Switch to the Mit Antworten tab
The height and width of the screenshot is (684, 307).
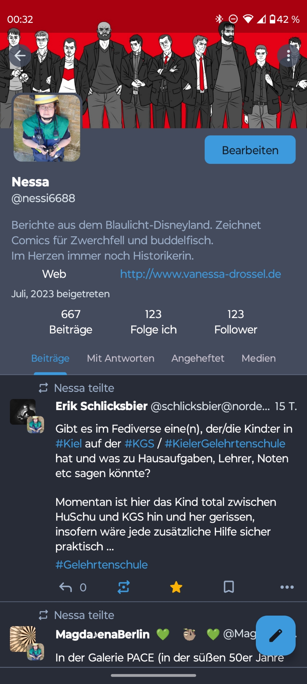[x=121, y=358]
